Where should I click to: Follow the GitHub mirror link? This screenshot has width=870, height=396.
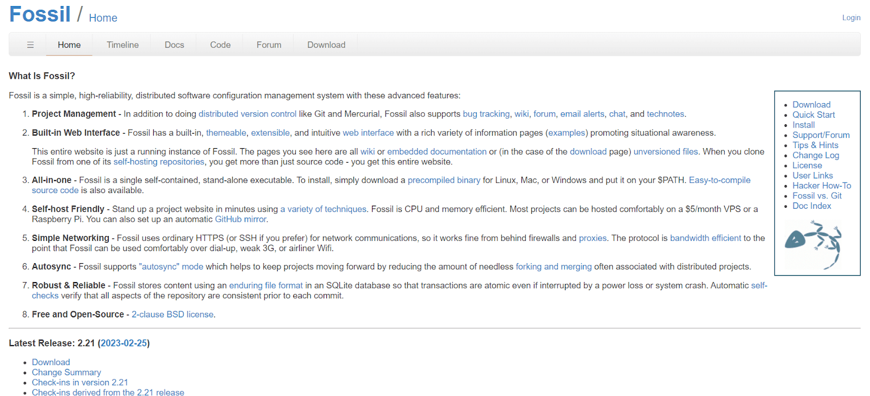(x=240, y=219)
